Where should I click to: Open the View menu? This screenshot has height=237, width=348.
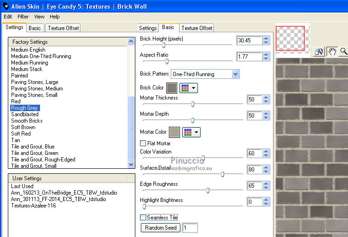[x=39, y=17]
